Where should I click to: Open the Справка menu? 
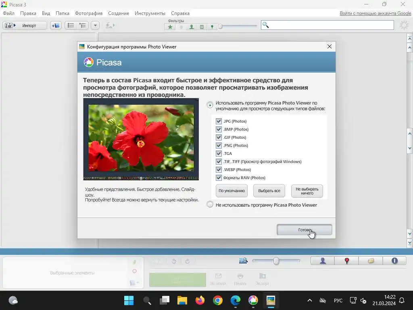coord(180,13)
